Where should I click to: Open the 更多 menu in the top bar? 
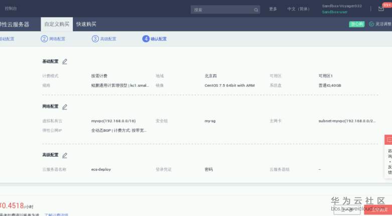click(273, 9)
